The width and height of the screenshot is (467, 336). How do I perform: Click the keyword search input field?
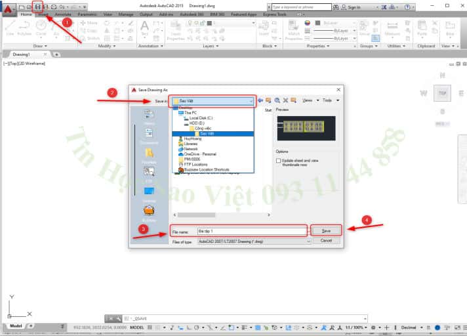point(301,7)
